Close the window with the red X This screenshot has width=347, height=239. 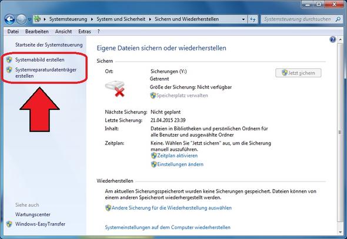[x=334, y=4]
